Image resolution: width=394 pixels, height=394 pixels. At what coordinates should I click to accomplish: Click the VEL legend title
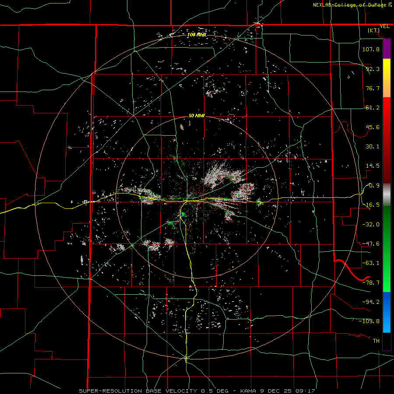click(385, 26)
